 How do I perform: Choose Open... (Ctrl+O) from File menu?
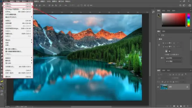18,6
